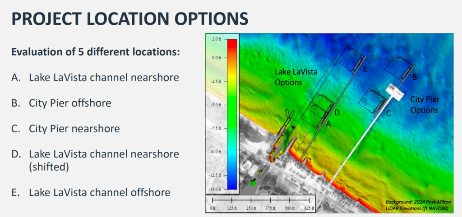Click the "PROJECT LOCATION OPTIONS" slide title

click(x=130, y=19)
